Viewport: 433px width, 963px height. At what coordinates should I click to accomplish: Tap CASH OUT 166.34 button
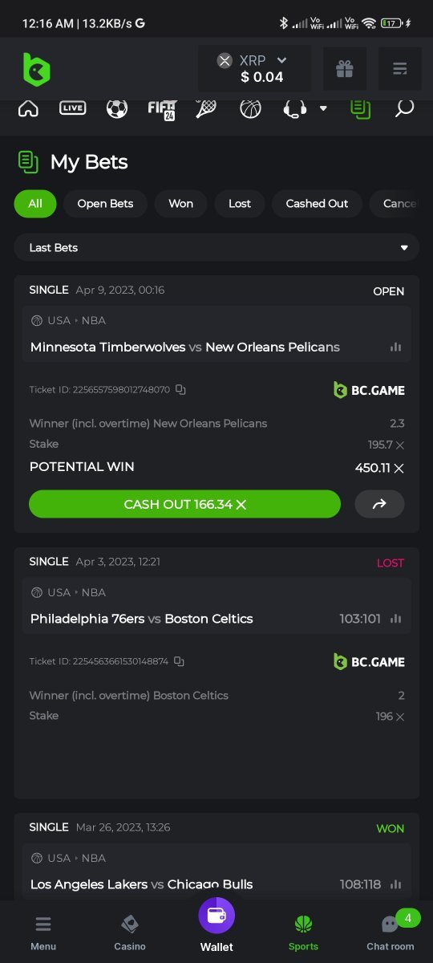[184, 504]
